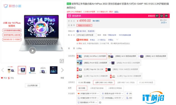Choose the 【上新】Yoga Air14c 2.8K触控屏 option
Screen dimensions: 176x105
tap(93, 76)
